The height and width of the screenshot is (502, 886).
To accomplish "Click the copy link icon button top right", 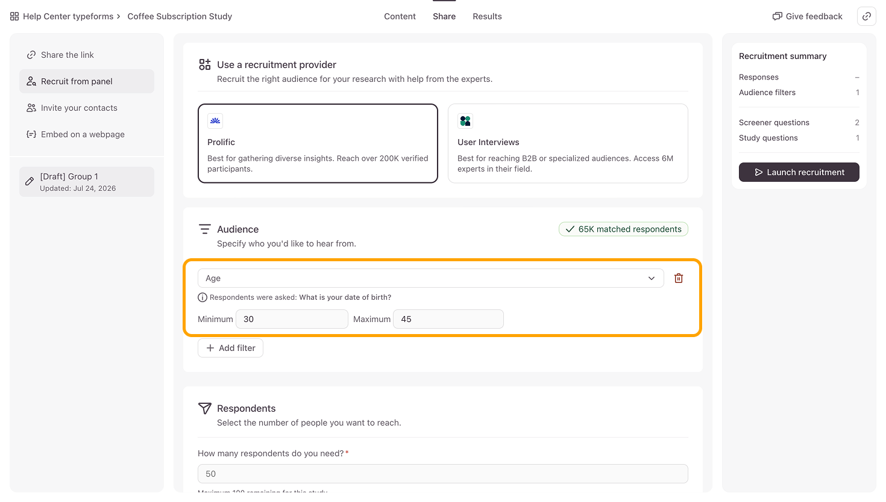I will pos(867,16).
